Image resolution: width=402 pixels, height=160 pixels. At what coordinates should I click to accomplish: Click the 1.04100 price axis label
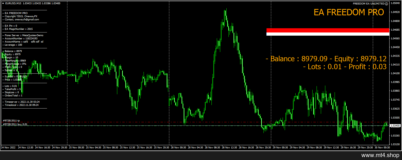tap(395, 73)
